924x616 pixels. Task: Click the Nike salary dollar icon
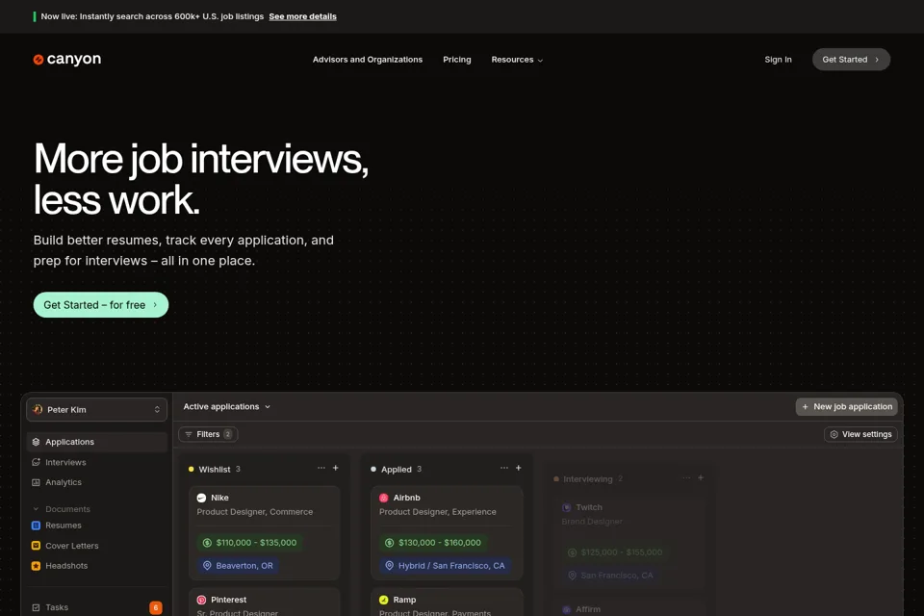pyautogui.click(x=207, y=542)
